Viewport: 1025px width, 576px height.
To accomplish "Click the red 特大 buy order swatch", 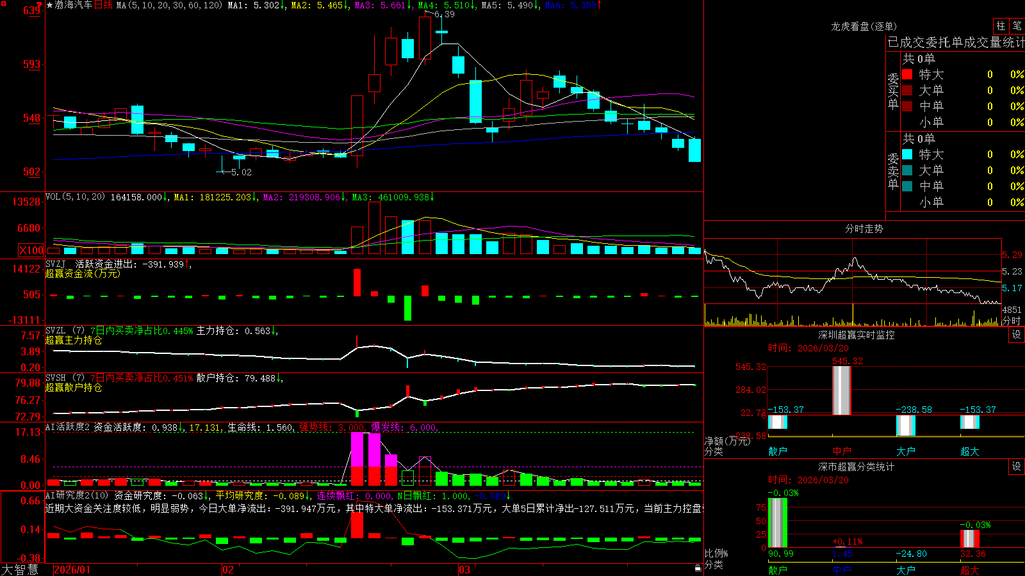I will (x=907, y=74).
